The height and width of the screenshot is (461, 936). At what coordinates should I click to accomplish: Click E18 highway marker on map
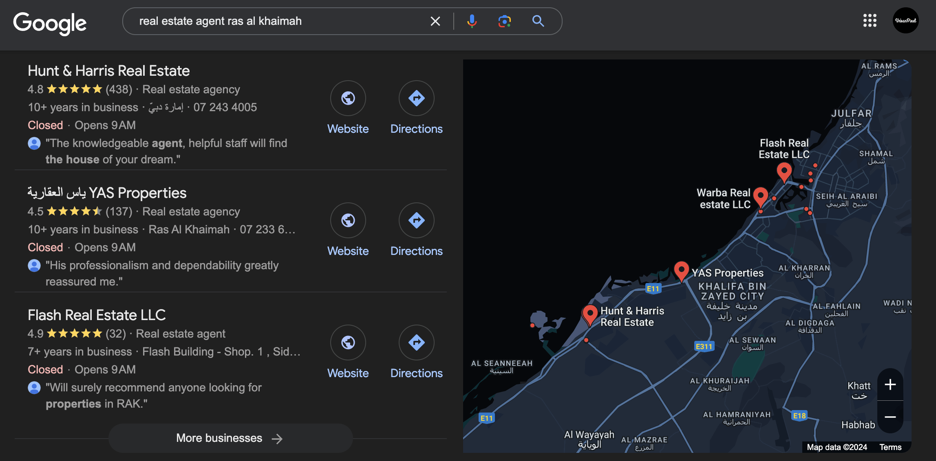click(799, 416)
